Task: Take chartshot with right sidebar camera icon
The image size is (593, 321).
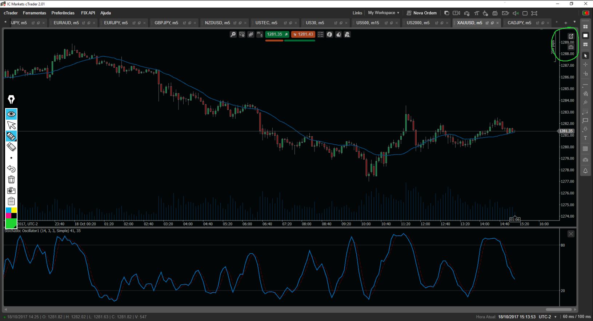Action: pyautogui.click(x=585, y=160)
